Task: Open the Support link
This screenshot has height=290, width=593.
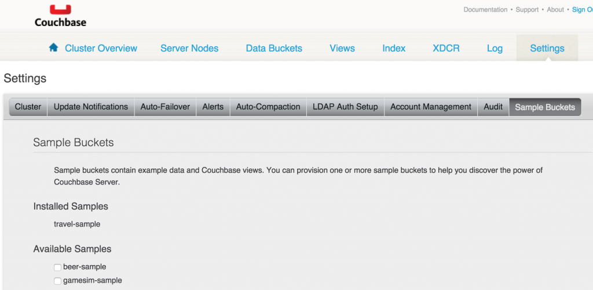Action: (x=527, y=10)
